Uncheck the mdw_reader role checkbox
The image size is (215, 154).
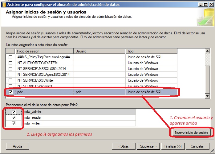click(x=14, y=117)
